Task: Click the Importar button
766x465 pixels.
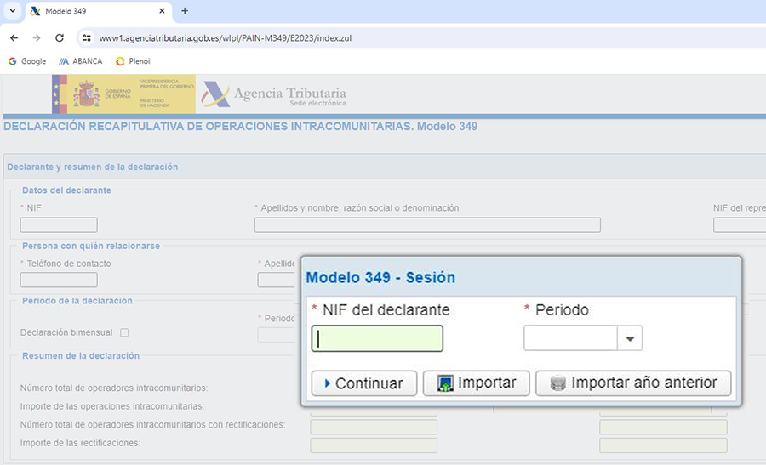Action: [477, 383]
